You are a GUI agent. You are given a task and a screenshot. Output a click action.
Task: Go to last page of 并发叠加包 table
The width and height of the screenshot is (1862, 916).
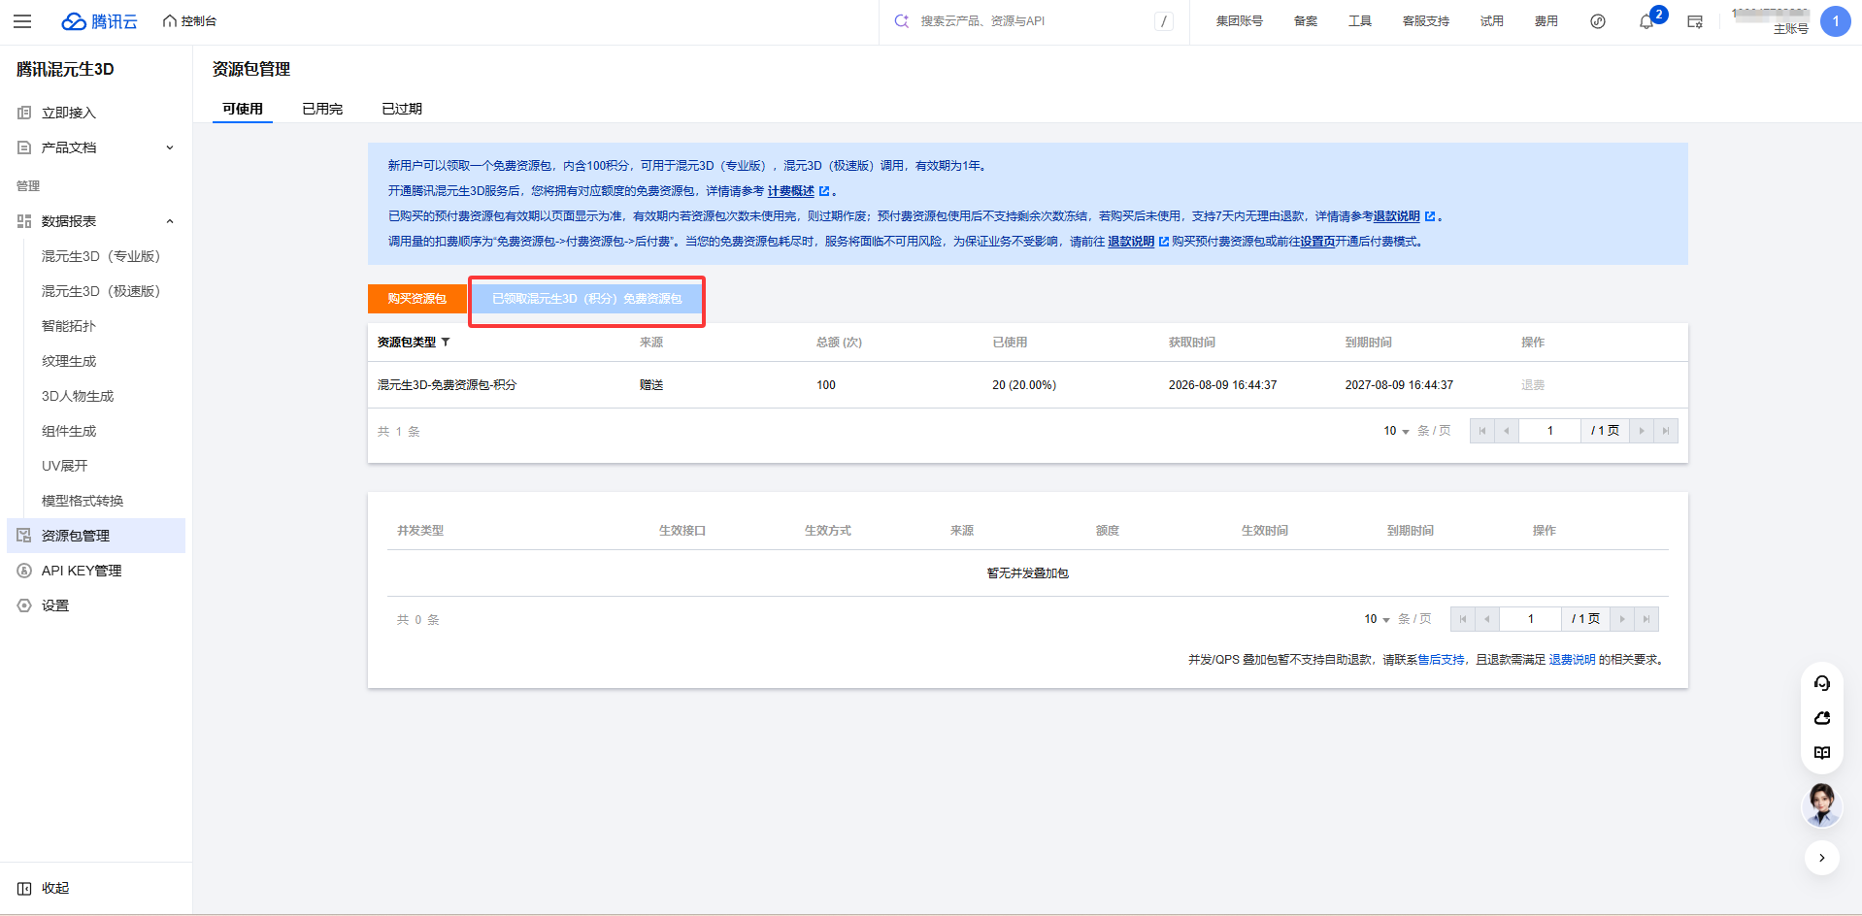click(x=1646, y=619)
